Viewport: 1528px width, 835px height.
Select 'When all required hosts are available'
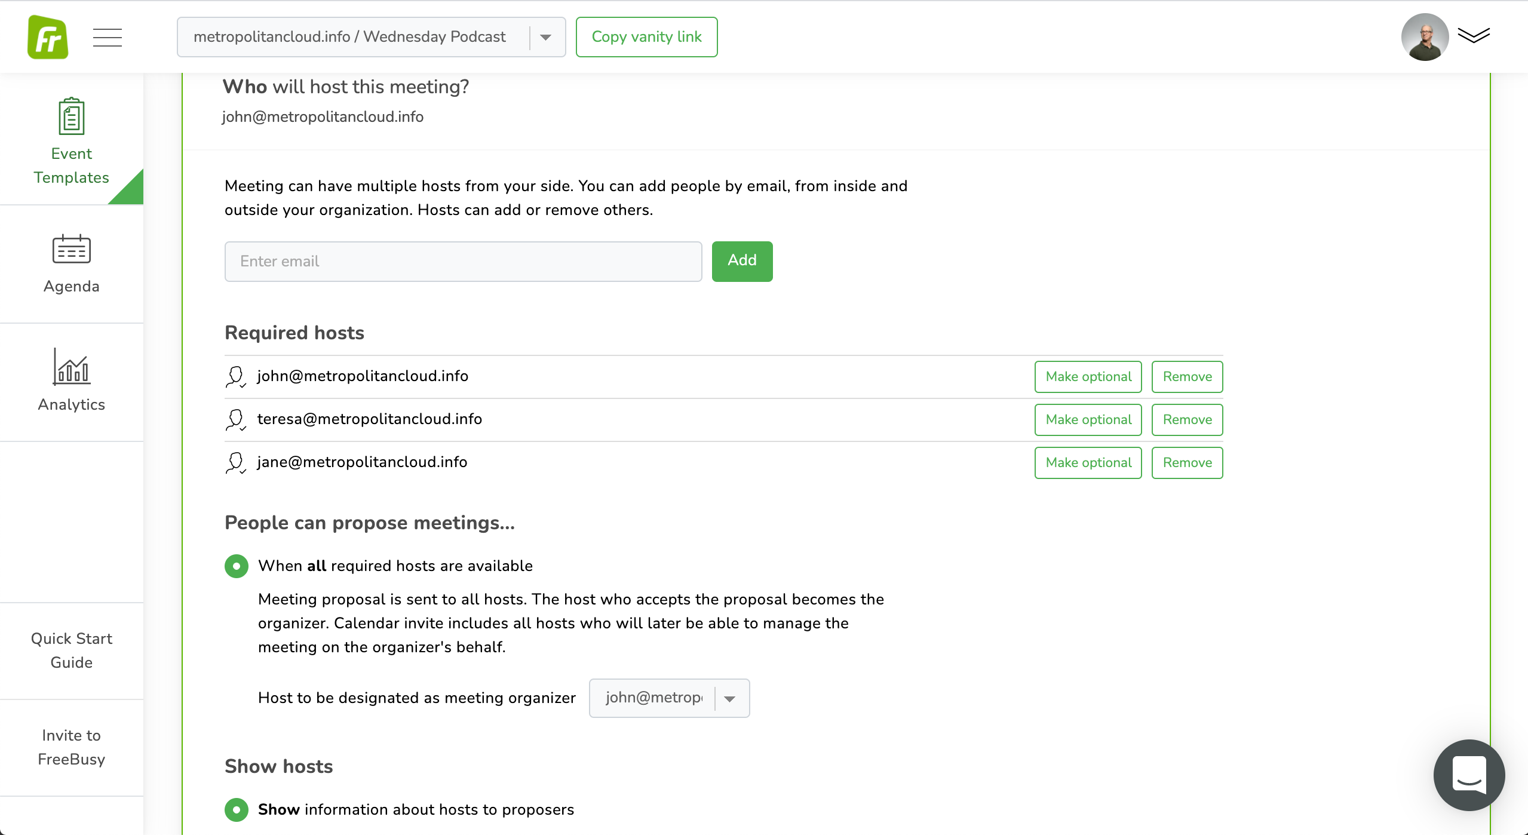[237, 566]
